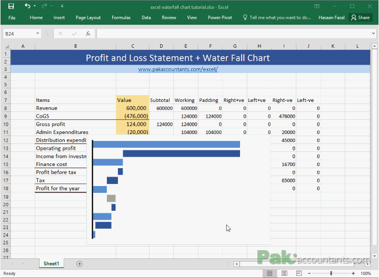Click the Share button
Screen dimensions: 379x278
[x=361, y=18]
